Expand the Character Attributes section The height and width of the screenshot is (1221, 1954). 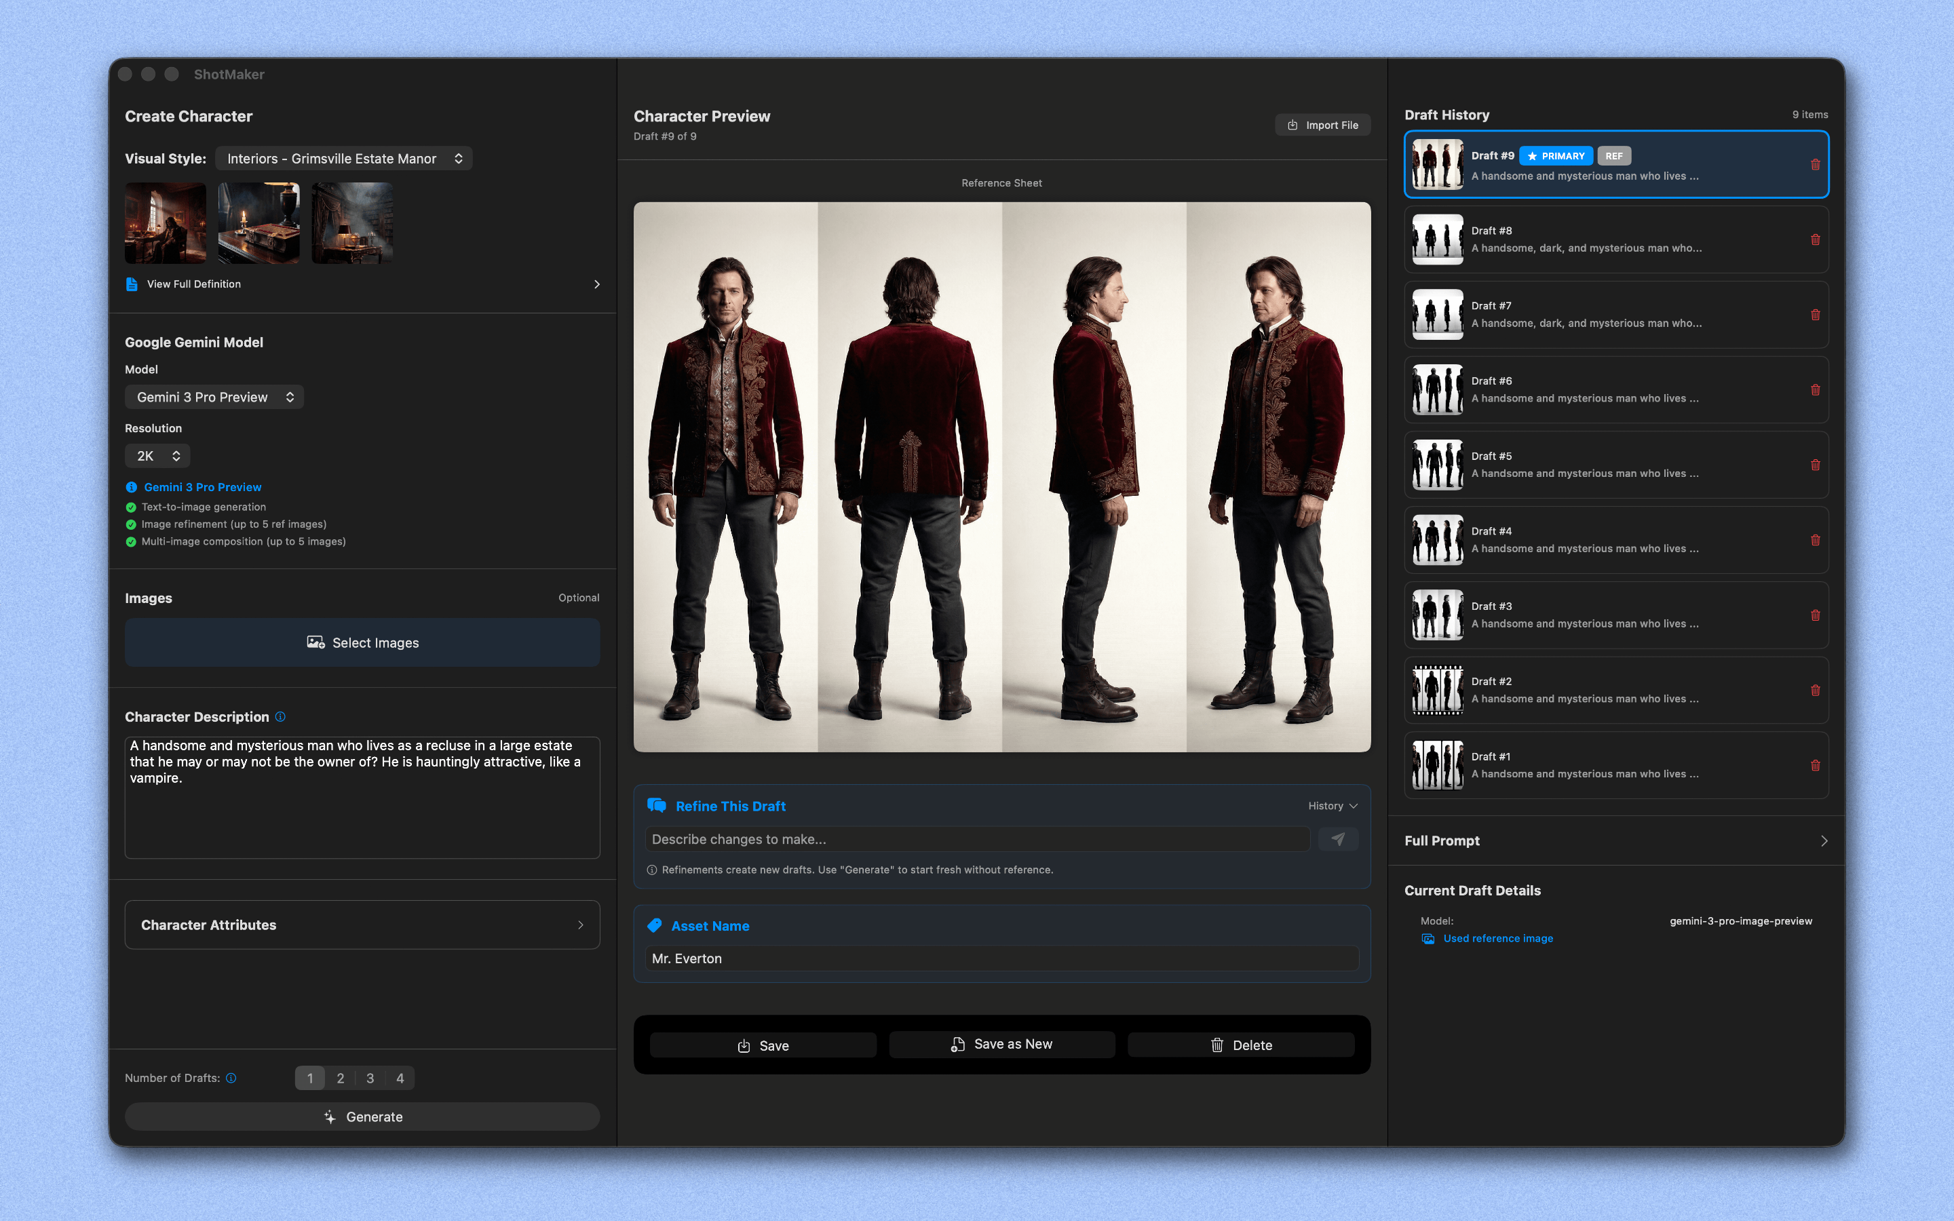(x=362, y=925)
